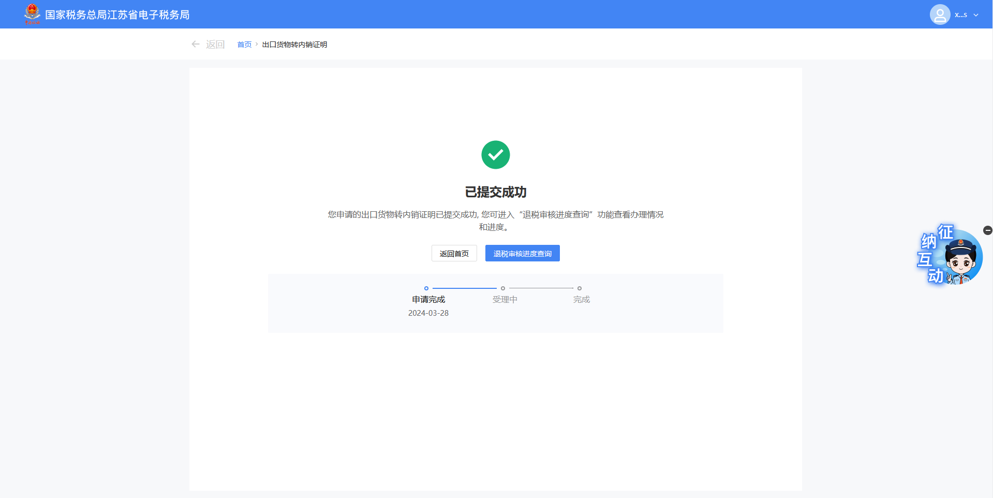Click the 2024-03-28 date under 申请完成

click(x=428, y=313)
